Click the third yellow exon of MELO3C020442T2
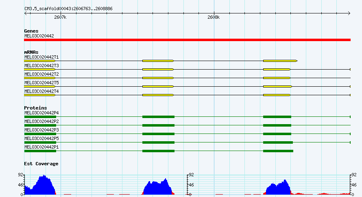Image resolution: width=362 pixels, height=197 pixels. (x=277, y=78)
